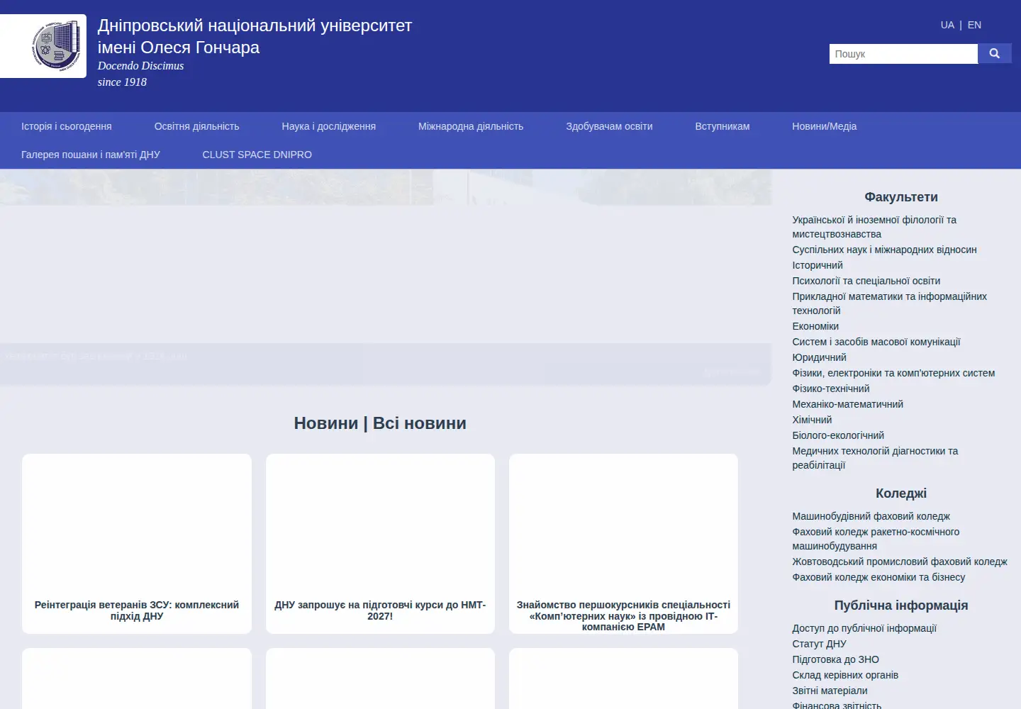Open Фізики, електроніки та комп'ютерних систем
1021x709 pixels.
(x=893, y=373)
